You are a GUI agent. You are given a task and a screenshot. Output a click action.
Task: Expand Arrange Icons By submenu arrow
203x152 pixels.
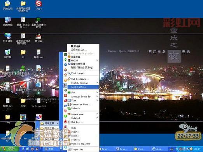[x=97, y=96]
